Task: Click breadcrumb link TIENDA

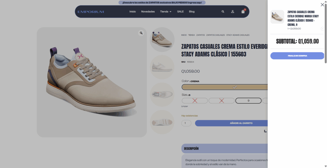Action: 192,35
